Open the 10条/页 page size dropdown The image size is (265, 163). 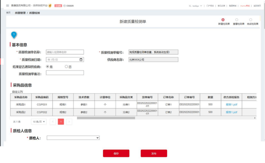coord(39,121)
